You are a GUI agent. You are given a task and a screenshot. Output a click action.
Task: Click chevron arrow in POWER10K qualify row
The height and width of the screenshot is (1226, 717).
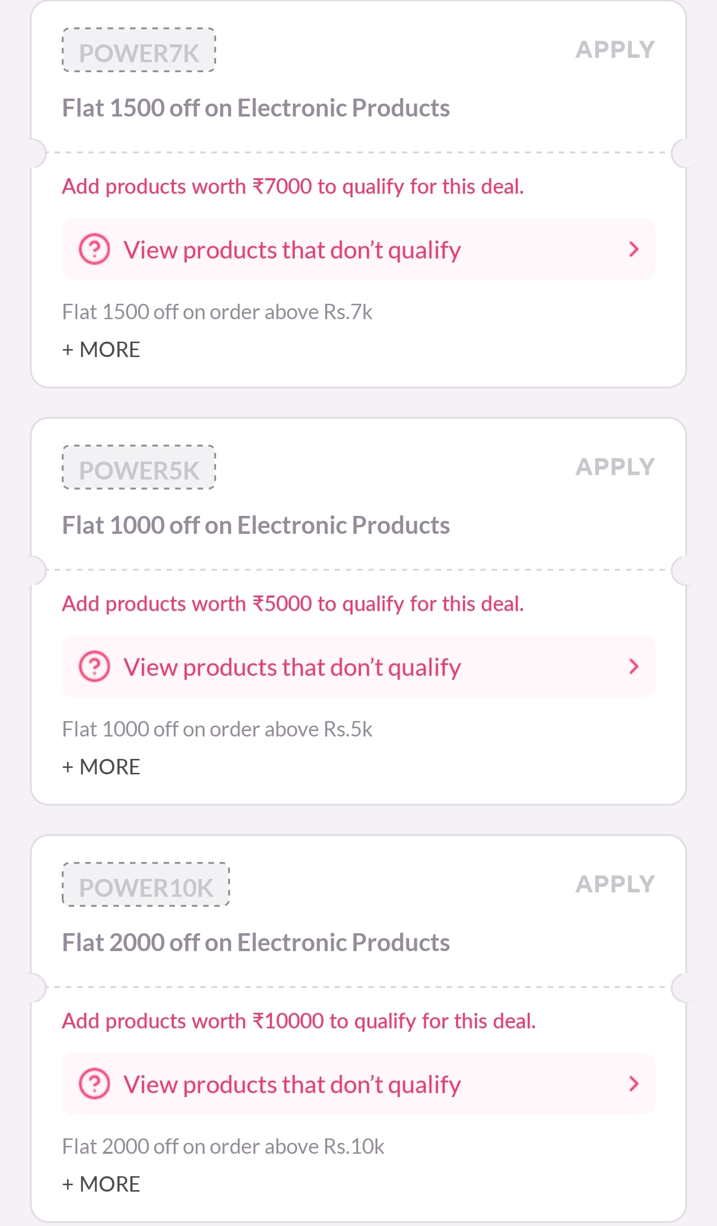[633, 1084]
